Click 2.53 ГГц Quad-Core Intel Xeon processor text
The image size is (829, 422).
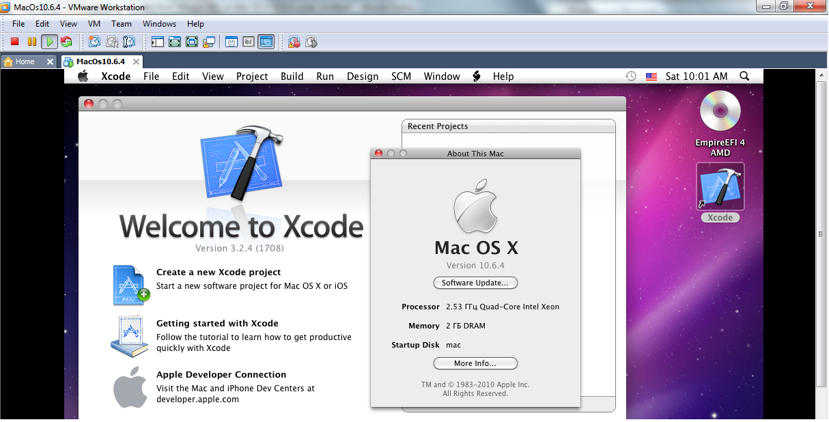point(503,307)
